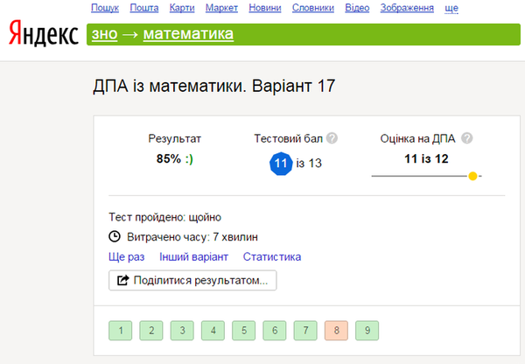Image resolution: width=525 pixels, height=364 pixels.
Task: Open the Статистика link
Action: click(272, 257)
